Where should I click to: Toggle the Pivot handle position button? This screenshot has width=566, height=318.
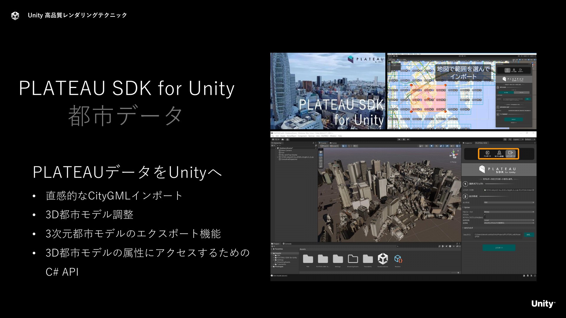(x=325, y=146)
